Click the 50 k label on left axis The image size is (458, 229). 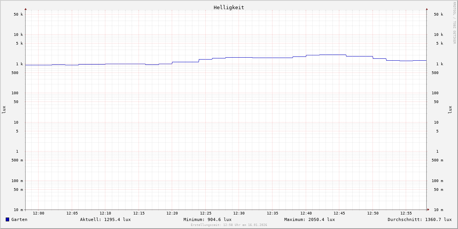[18, 15]
